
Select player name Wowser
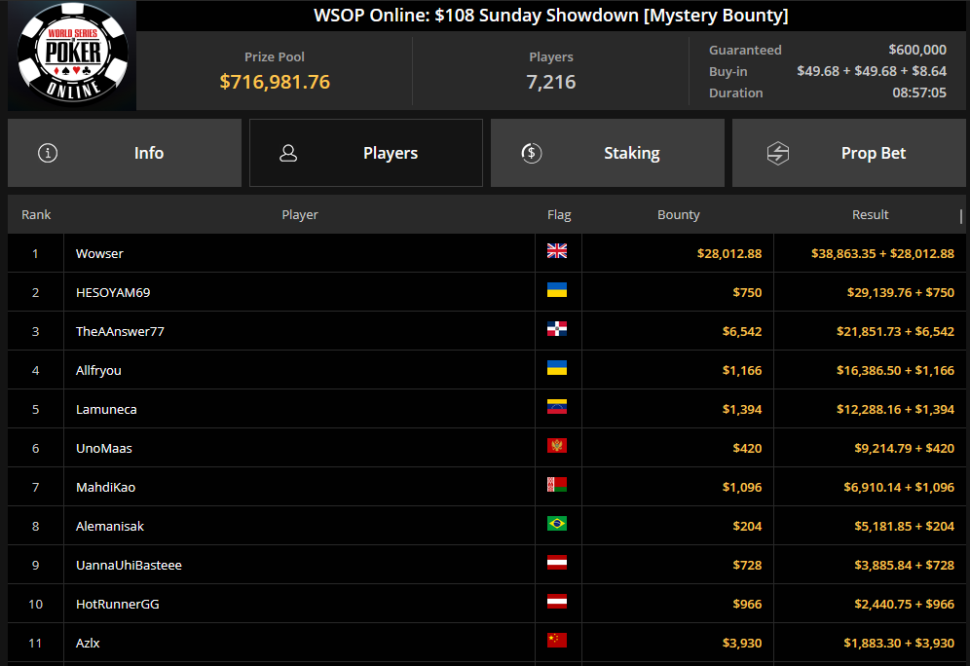99,253
